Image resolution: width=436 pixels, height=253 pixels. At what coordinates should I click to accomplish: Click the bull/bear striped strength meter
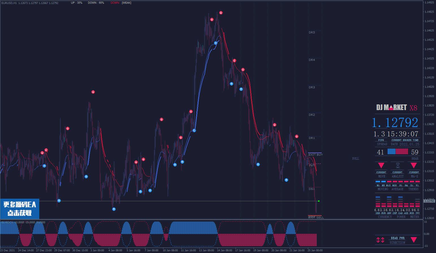[398, 152]
